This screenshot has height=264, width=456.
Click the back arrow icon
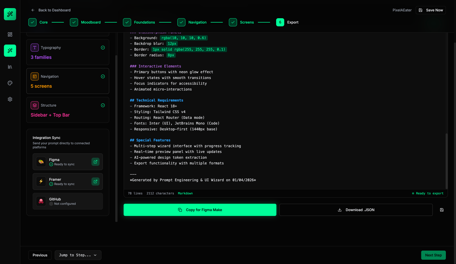tap(33, 10)
